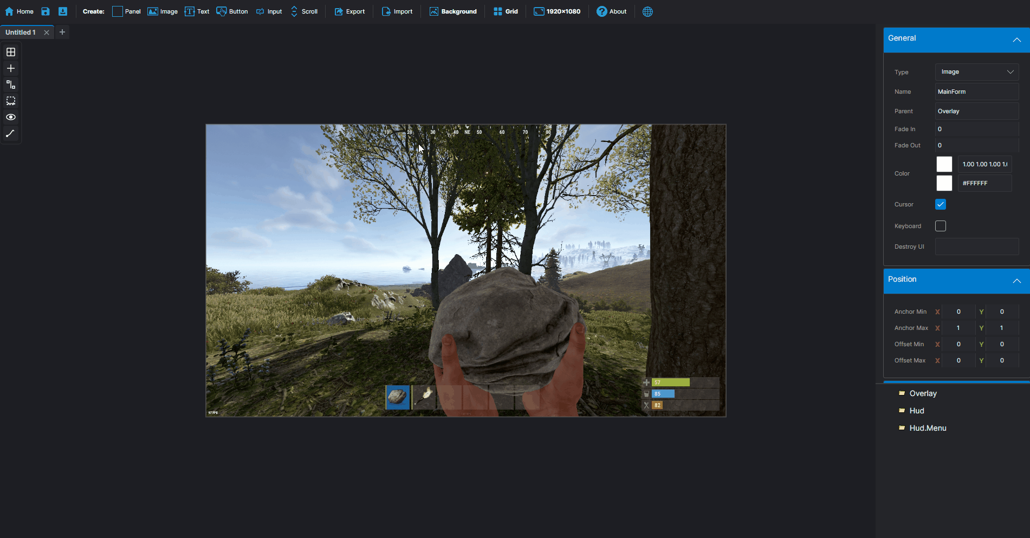Select the dashed selection rectangle tool
Screen dimensions: 1030x538
11,101
